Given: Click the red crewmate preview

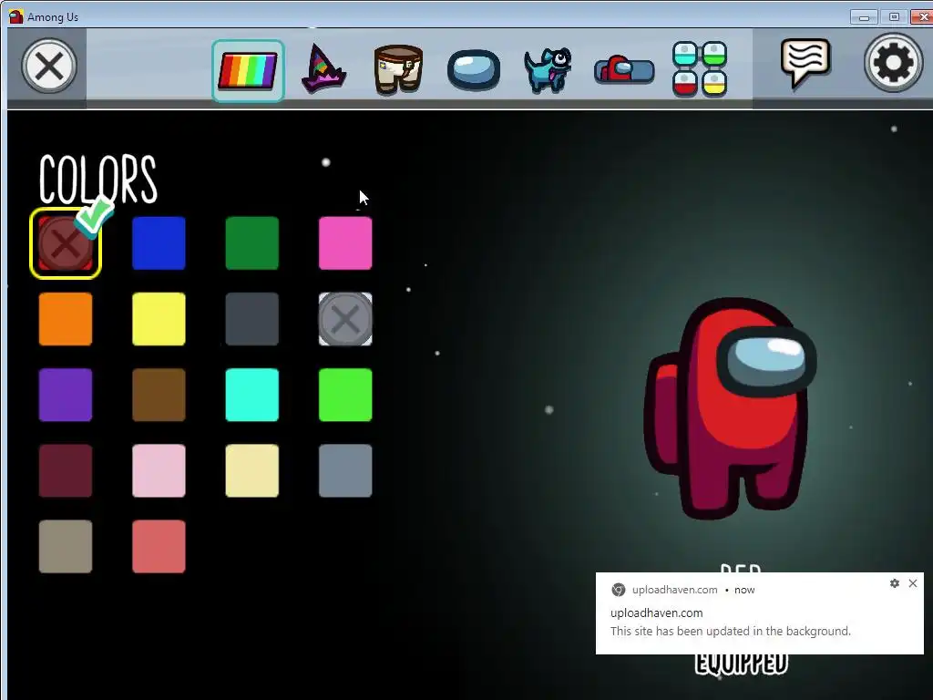Looking at the screenshot, I should pyautogui.click(x=730, y=408).
